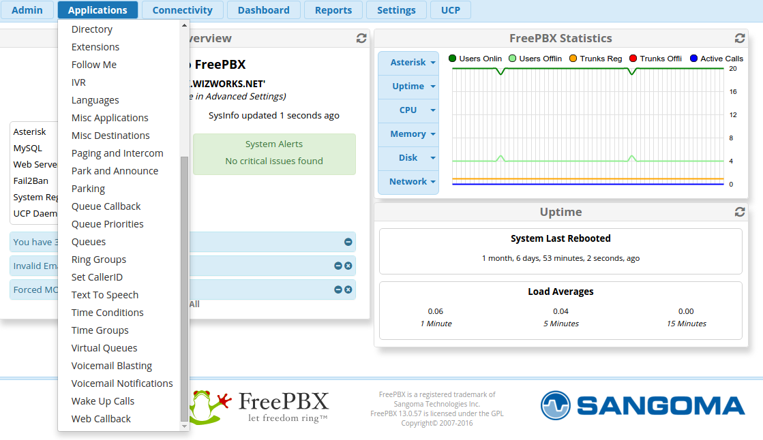
Task: Dismiss the Forced notification row
Action: click(x=348, y=289)
